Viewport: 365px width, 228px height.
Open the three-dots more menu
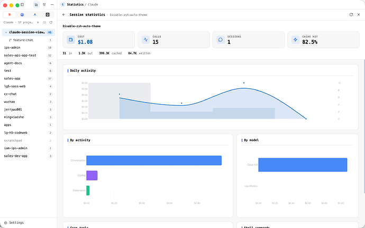[x=52, y=5]
